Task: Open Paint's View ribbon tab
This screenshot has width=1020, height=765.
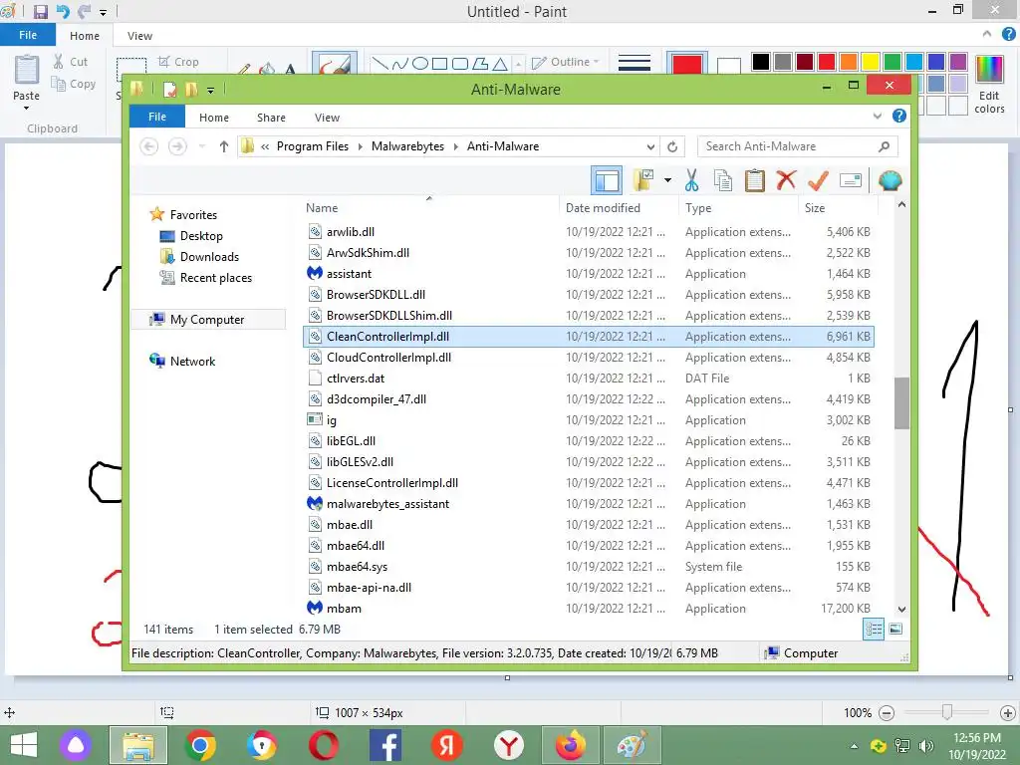Action: [139, 36]
